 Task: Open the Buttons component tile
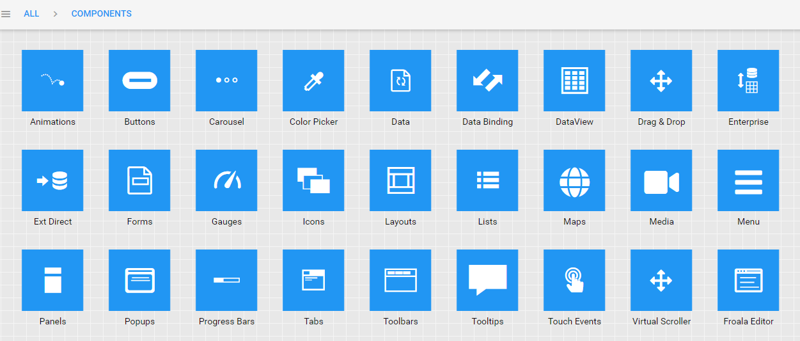[x=139, y=81]
